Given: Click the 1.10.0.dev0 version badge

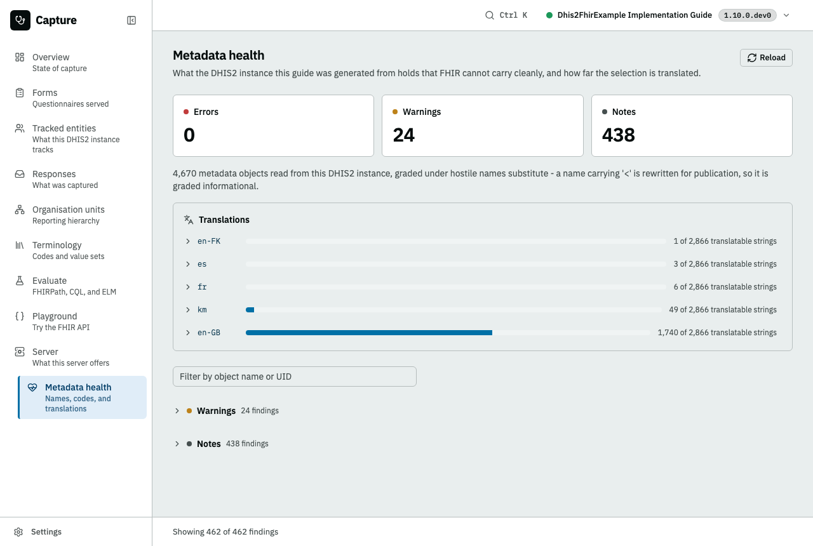Looking at the screenshot, I should [748, 15].
